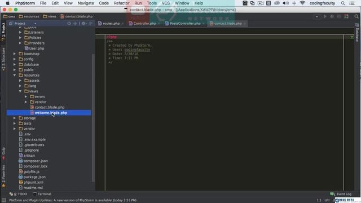Open the Event Log

pyautogui.click(x=341, y=194)
